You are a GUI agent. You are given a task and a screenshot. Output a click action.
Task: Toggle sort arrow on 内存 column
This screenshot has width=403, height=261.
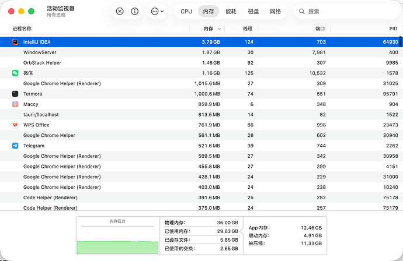click(219, 29)
